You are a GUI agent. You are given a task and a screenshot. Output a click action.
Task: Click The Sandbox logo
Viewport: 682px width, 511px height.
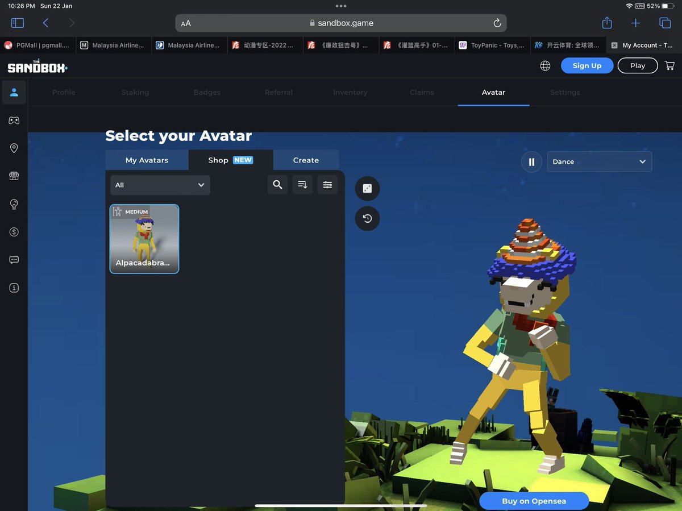tap(38, 66)
